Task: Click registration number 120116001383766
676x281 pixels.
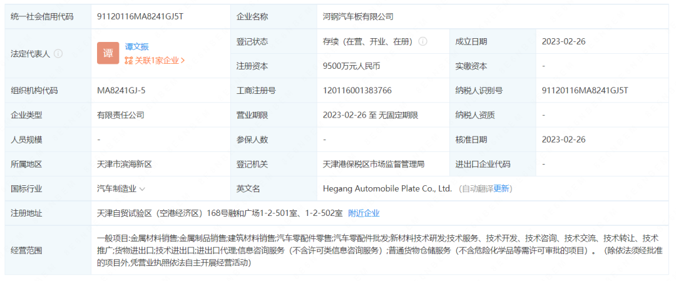Action: pos(357,91)
